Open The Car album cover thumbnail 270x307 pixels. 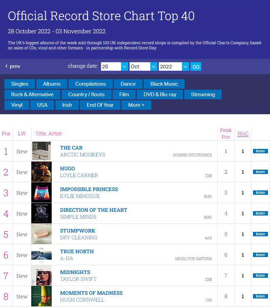[x=41, y=151]
